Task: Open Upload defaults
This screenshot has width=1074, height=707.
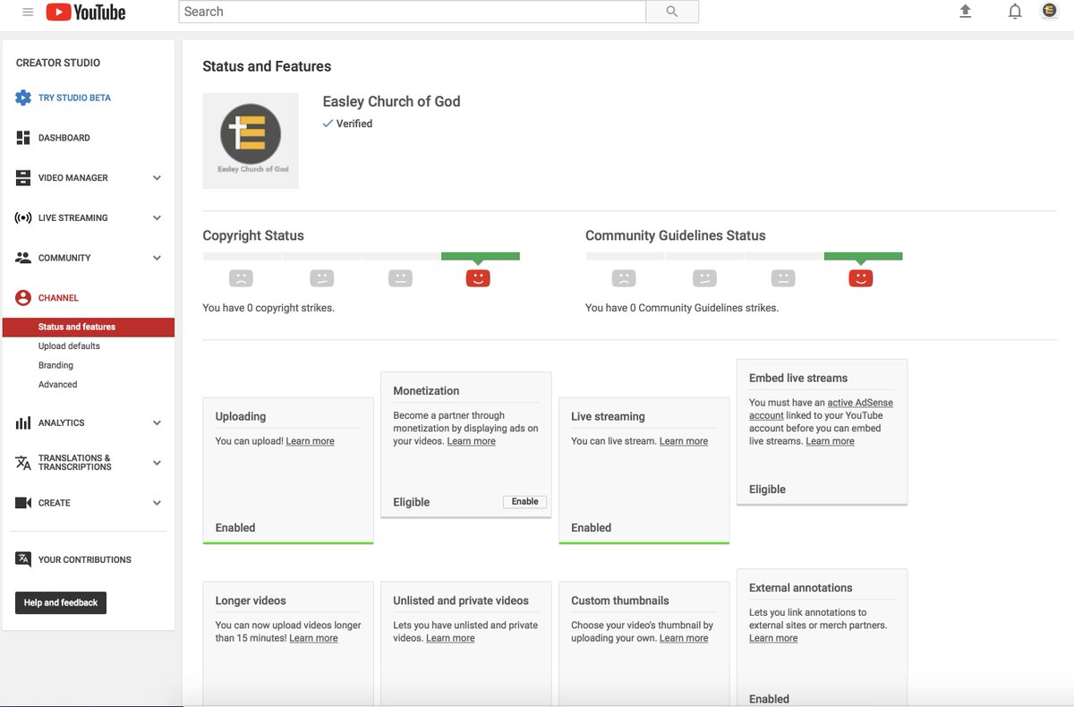Action: click(x=69, y=346)
